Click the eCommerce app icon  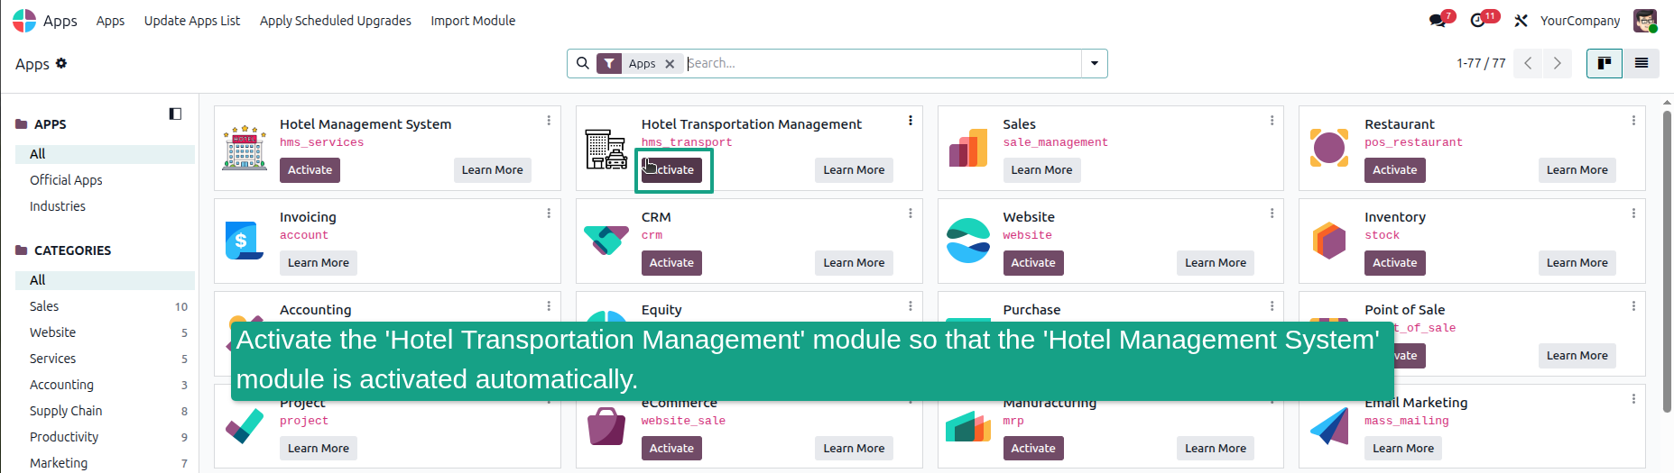click(606, 426)
